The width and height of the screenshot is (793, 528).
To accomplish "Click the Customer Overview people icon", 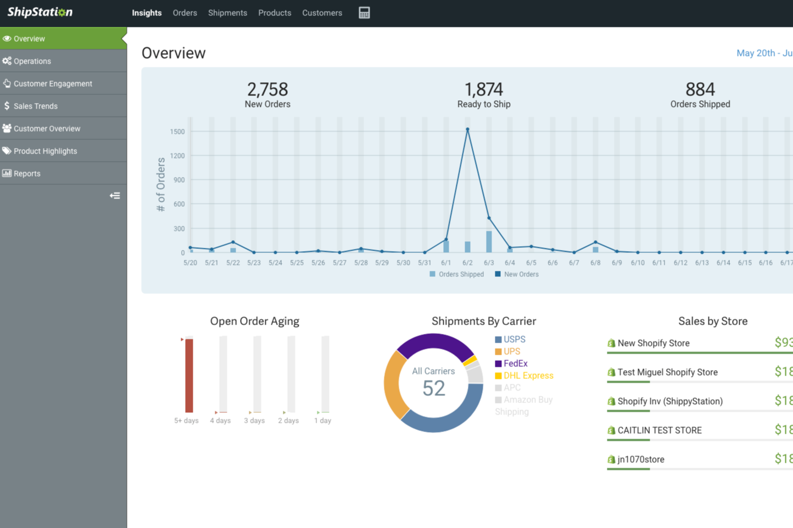I will [7, 129].
